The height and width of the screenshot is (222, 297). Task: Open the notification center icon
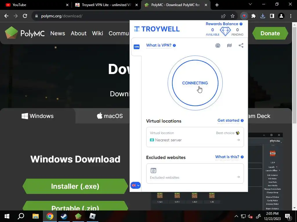pos(288,216)
